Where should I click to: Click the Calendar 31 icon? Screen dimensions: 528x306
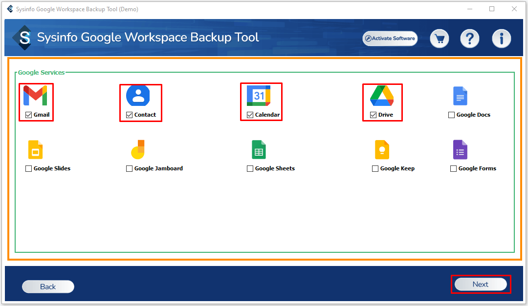coord(259,96)
